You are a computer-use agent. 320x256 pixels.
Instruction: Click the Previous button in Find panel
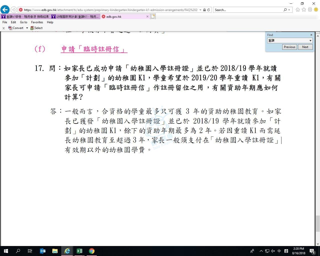(x=289, y=47)
